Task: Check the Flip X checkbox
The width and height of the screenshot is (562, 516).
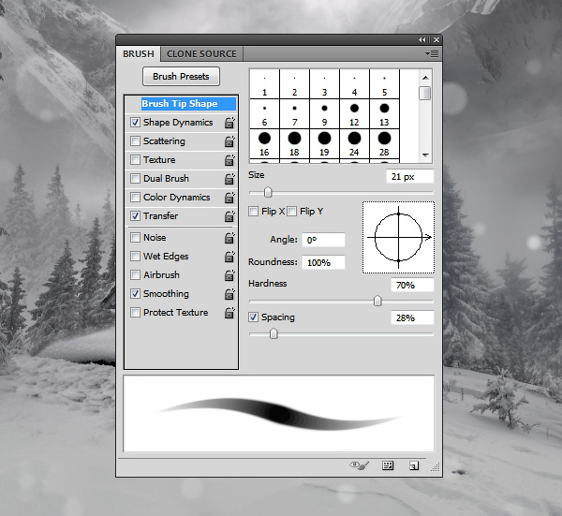Action: pyautogui.click(x=254, y=211)
